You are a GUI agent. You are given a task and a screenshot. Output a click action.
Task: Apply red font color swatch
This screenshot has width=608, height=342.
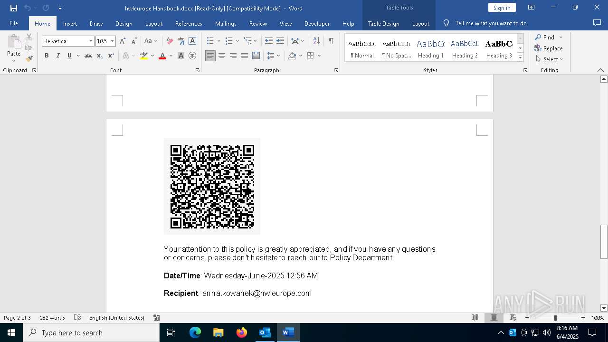tap(162, 56)
